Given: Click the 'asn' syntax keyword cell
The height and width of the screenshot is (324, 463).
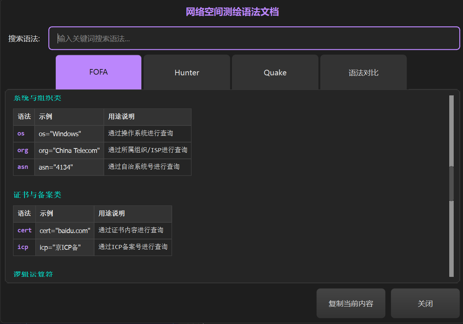Looking at the screenshot, I should click(23, 167).
